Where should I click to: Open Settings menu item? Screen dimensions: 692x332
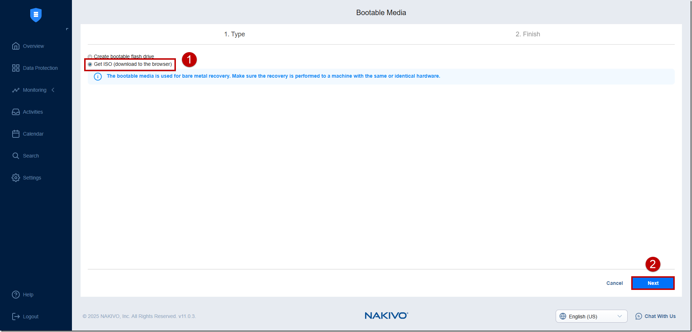(32, 178)
